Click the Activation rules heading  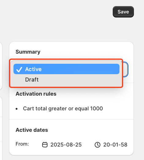(36, 94)
